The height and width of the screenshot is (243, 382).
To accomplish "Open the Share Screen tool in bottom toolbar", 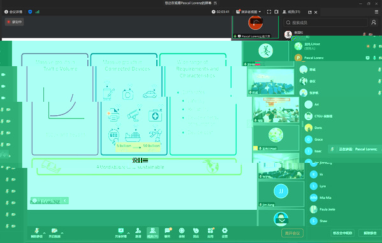I will click(x=121, y=233).
